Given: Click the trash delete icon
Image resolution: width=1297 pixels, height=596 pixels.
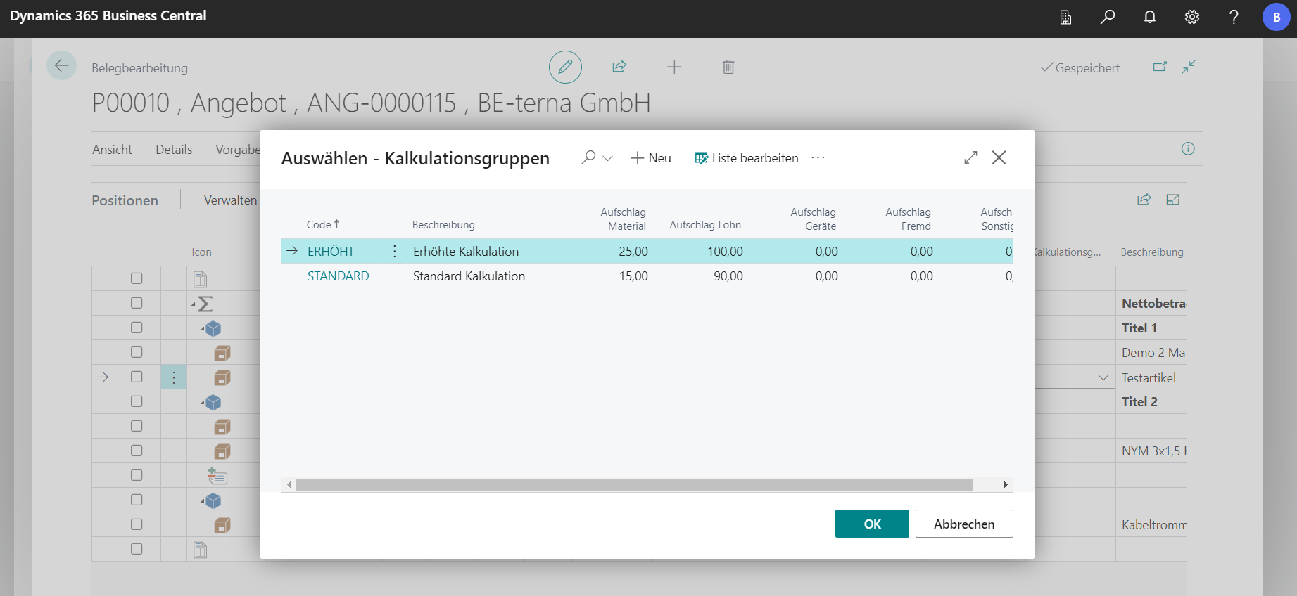Looking at the screenshot, I should coord(728,67).
